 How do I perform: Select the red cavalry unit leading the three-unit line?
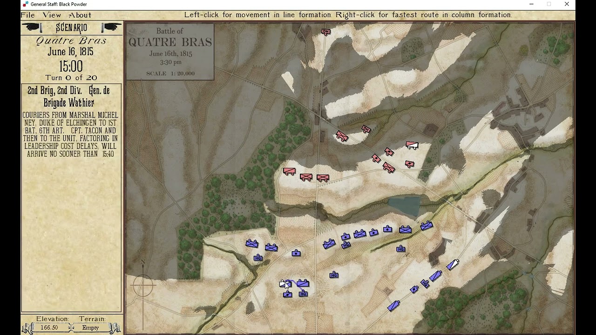[290, 171]
